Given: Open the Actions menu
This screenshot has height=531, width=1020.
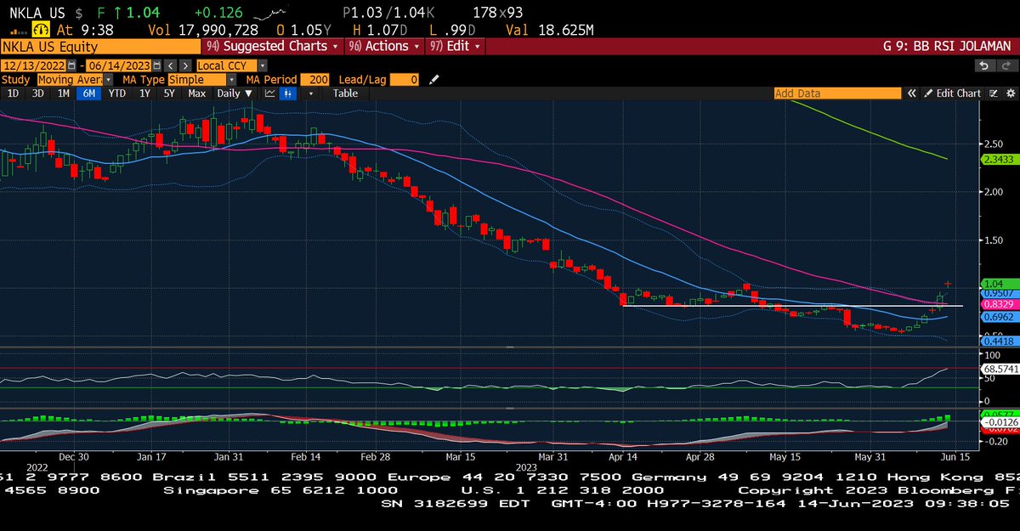Looking at the screenshot, I should pyautogui.click(x=384, y=46).
